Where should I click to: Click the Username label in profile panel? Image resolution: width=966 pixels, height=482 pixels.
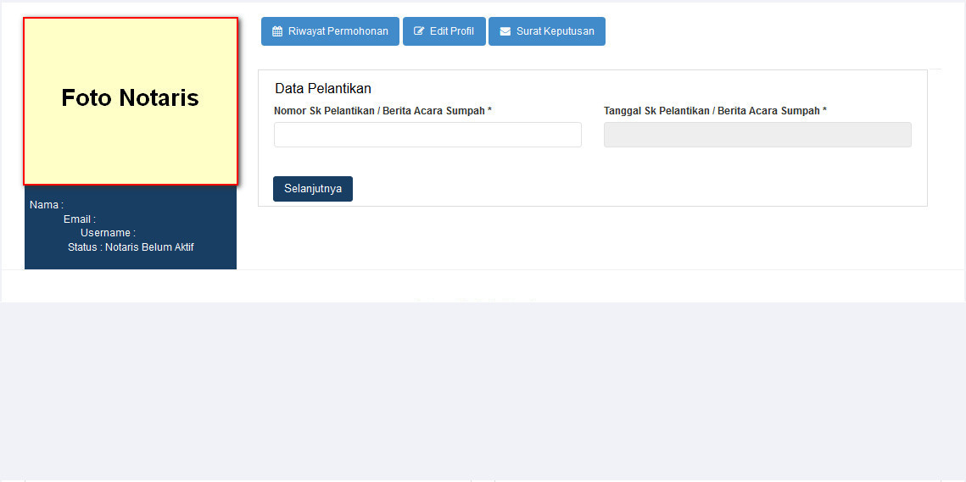107,233
